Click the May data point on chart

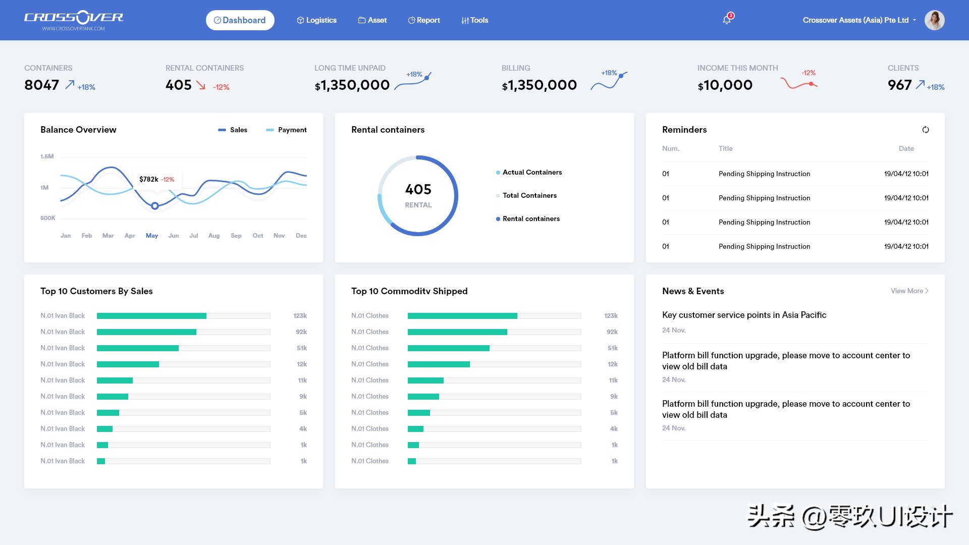click(x=155, y=206)
